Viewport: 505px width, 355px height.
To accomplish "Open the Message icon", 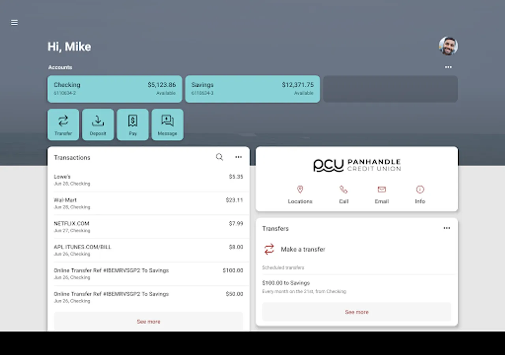I will pos(167,121).
